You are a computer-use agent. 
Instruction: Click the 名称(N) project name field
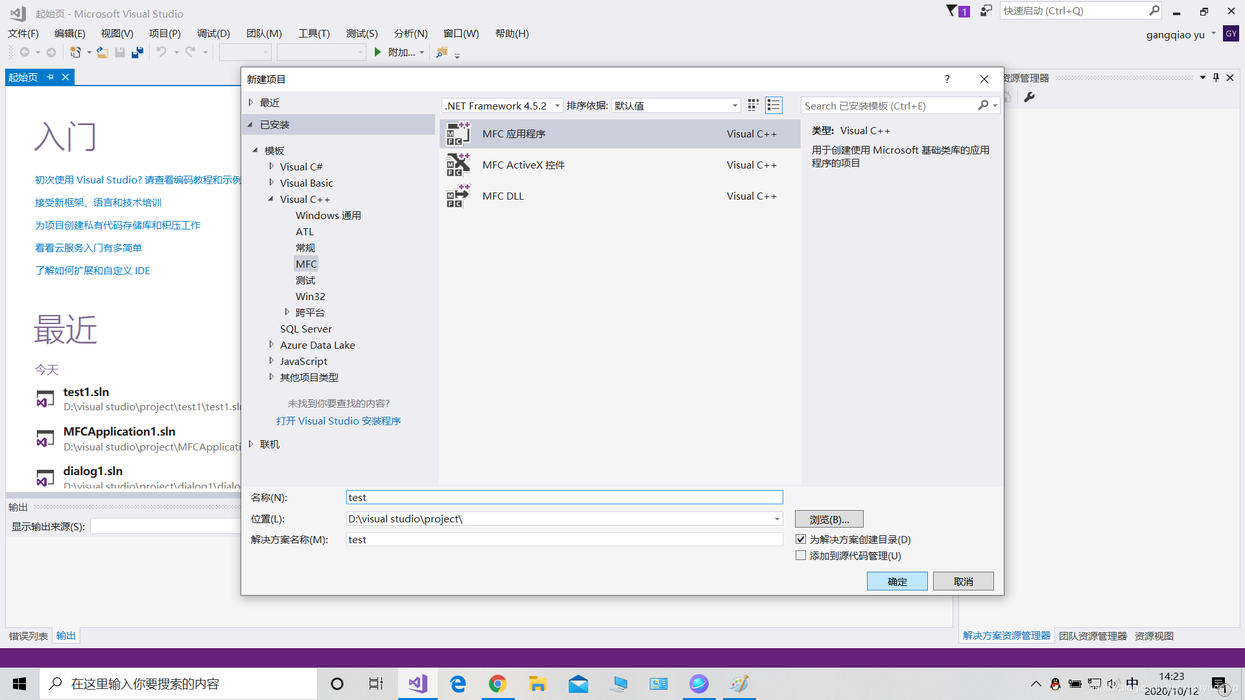(564, 497)
